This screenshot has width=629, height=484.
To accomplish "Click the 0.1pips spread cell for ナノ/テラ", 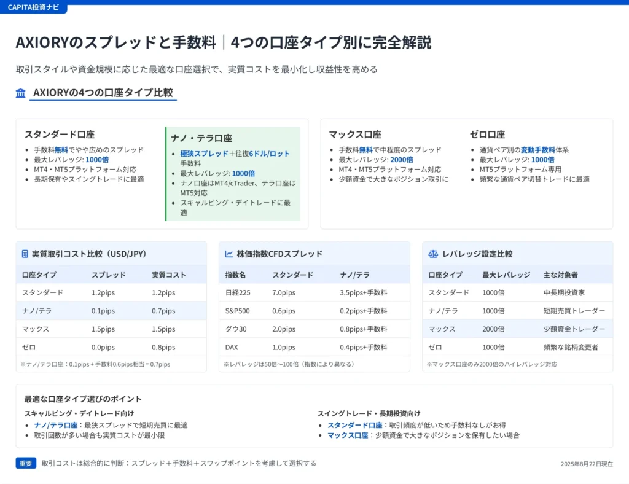I will tap(103, 311).
